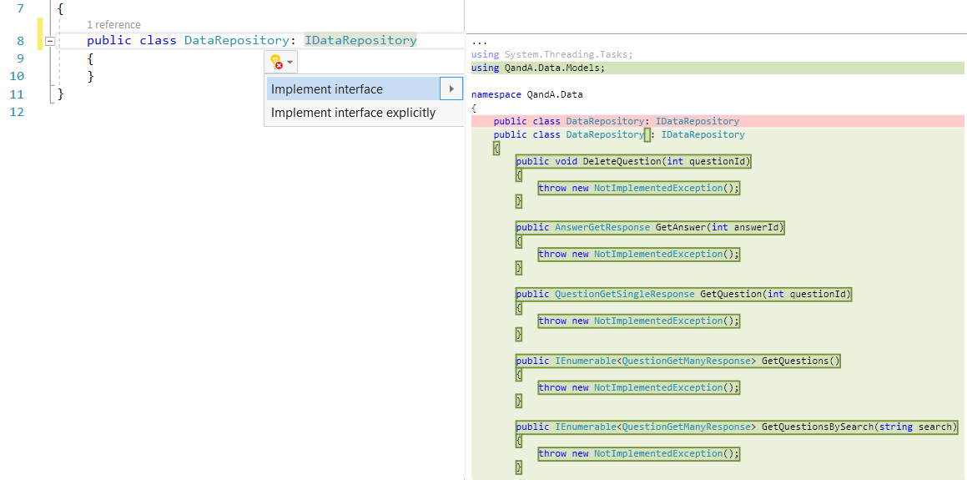Click the GetQuestionsBySearch method in preview
The width and height of the screenshot is (967, 480).
coord(737,427)
